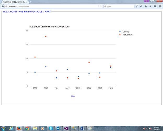Open the downloads arrow icon
163x131 pixels.
point(146,6)
